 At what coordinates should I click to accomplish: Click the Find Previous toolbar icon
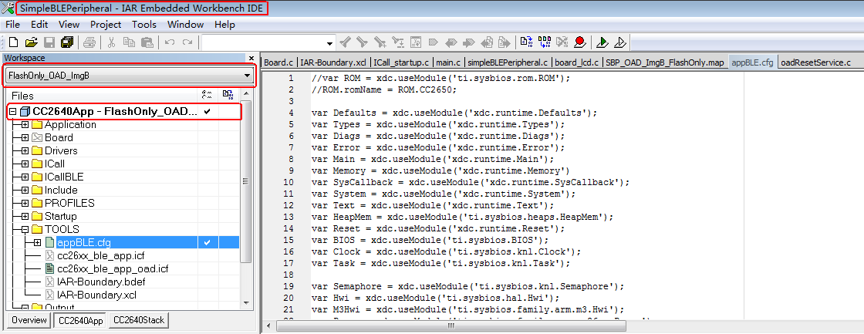tap(345, 42)
